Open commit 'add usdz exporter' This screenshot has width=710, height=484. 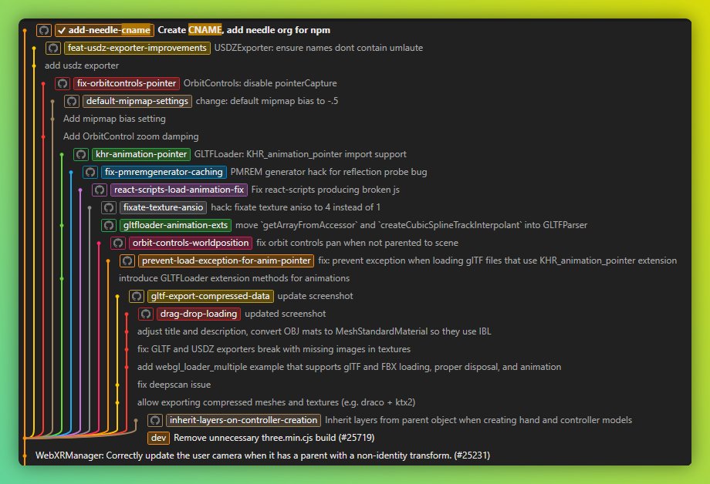pos(82,66)
